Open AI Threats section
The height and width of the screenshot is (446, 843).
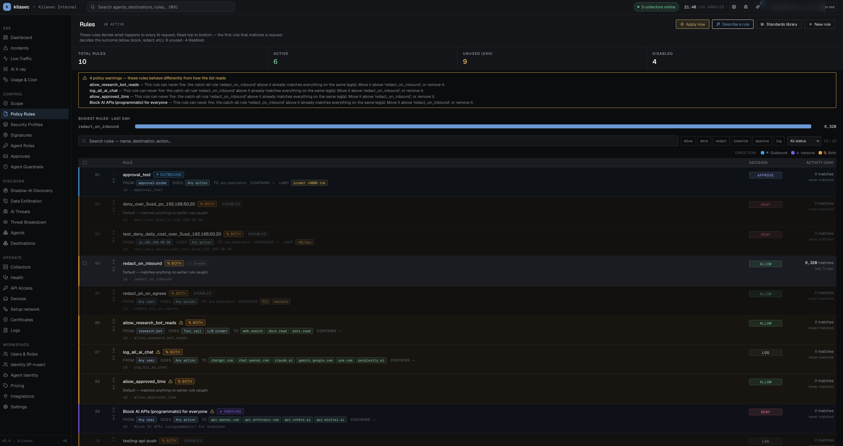pyautogui.click(x=34, y=212)
